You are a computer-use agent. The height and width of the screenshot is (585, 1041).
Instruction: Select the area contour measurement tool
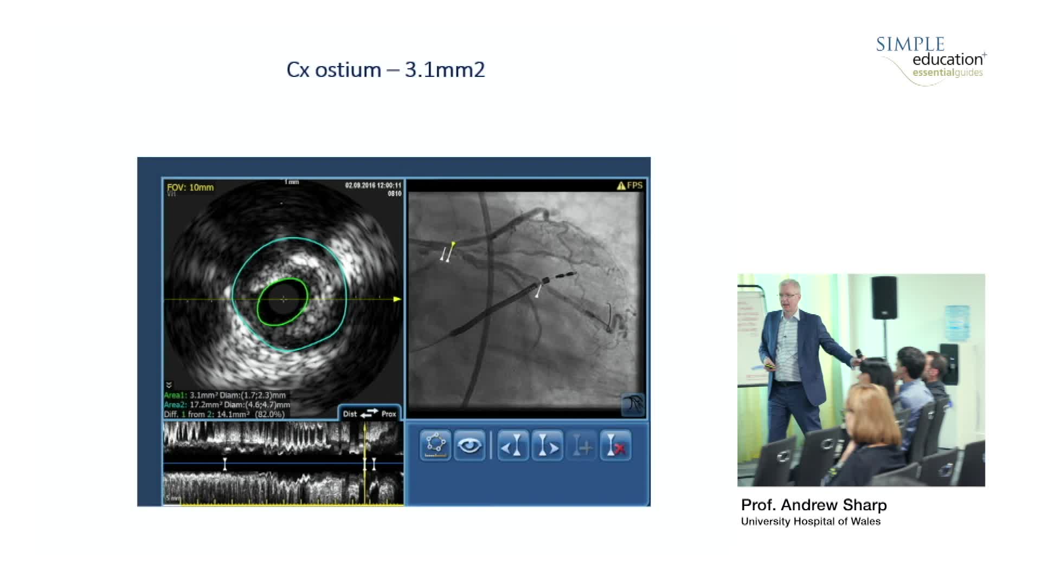pos(435,446)
